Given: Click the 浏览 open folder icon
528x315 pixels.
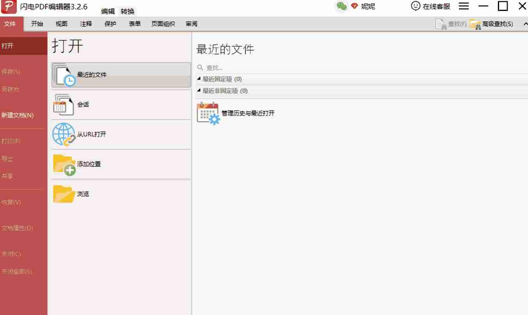Looking at the screenshot, I should 64,194.
